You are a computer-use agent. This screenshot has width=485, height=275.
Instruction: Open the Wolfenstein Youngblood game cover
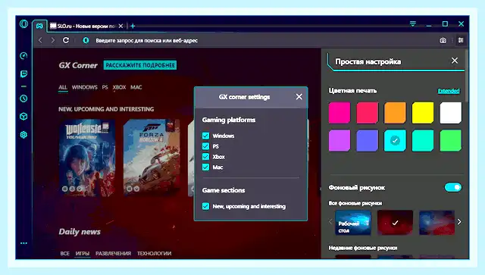pos(87,158)
